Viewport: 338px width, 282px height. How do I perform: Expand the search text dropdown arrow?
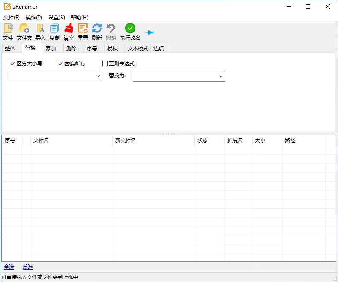pyautogui.click(x=98, y=76)
